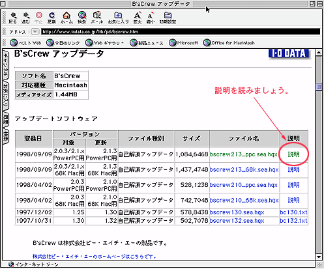Click the scrollbar up arrow
The height and width of the screenshot is (269, 324).
coord(319,52)
